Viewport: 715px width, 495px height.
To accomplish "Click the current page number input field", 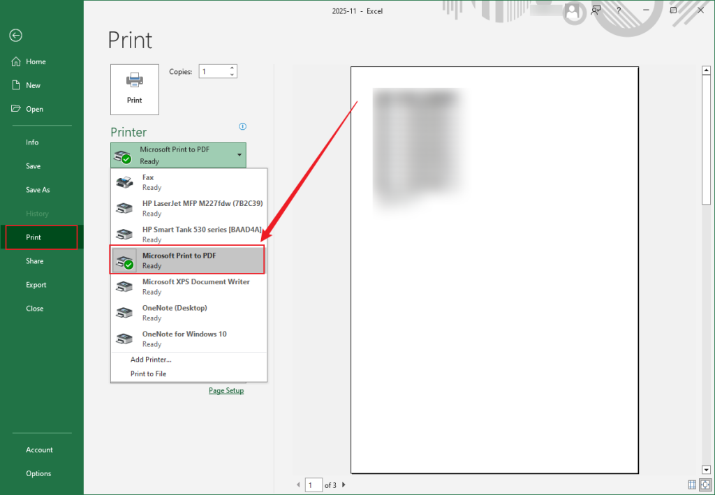I will 314,485.
